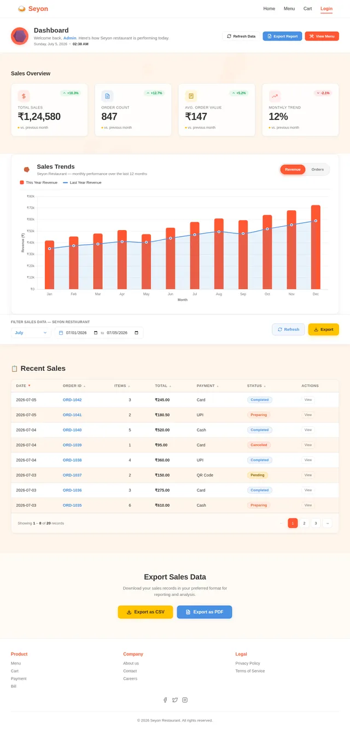Toggle This Year Revenue legend swatch
Screen dimensions: 350x729
(22, 182)
